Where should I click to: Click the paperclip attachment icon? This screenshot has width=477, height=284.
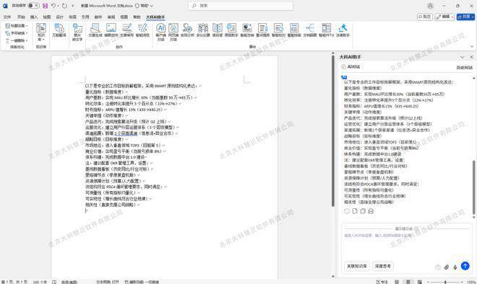coord(446,267)
